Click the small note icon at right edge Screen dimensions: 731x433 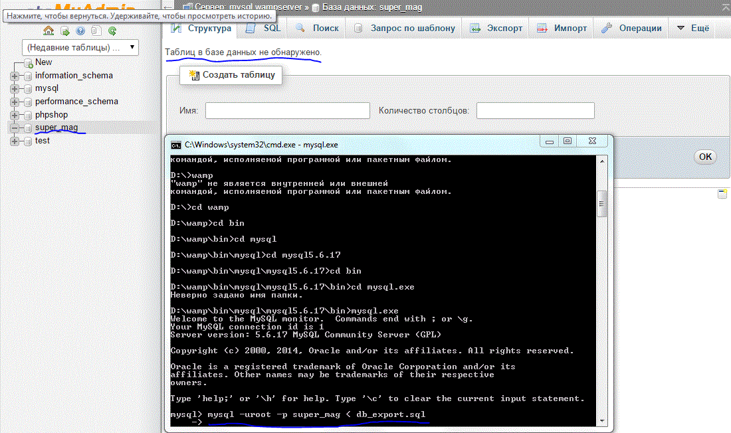[722, 194]
